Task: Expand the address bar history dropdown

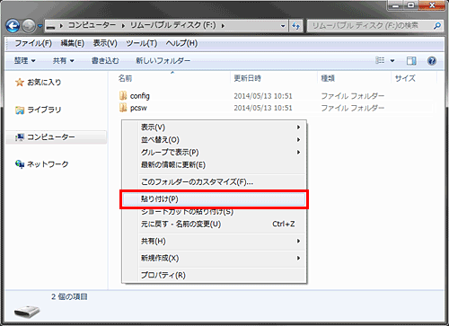Action: (283, 26)
